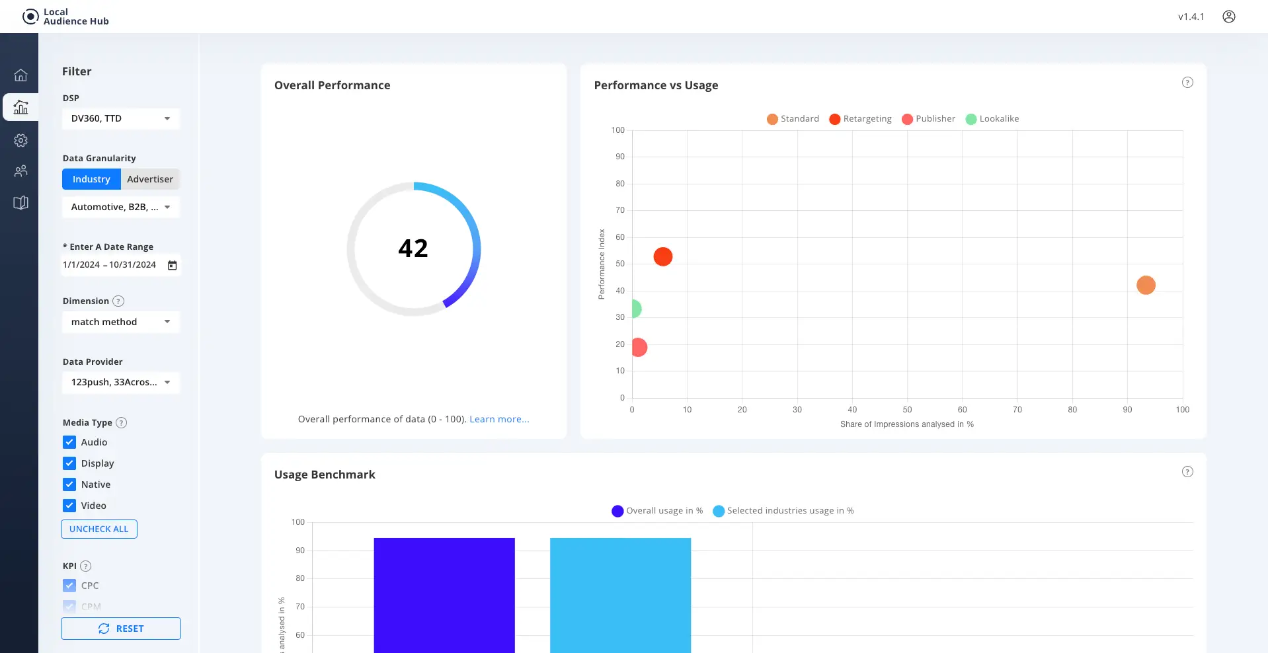Uncheck the Audio media type checkbox
This screenshot has width=1268, height=653.
pyautogui.click(x=69, y=442)
